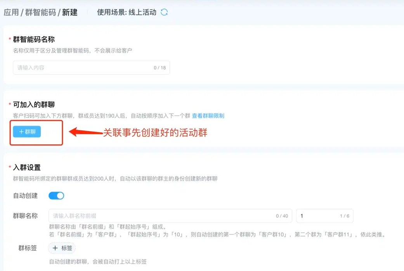Click the 名称仅用于区分及管理群智能码 hint text
The image size is (404, 271).
coord(73,50)
